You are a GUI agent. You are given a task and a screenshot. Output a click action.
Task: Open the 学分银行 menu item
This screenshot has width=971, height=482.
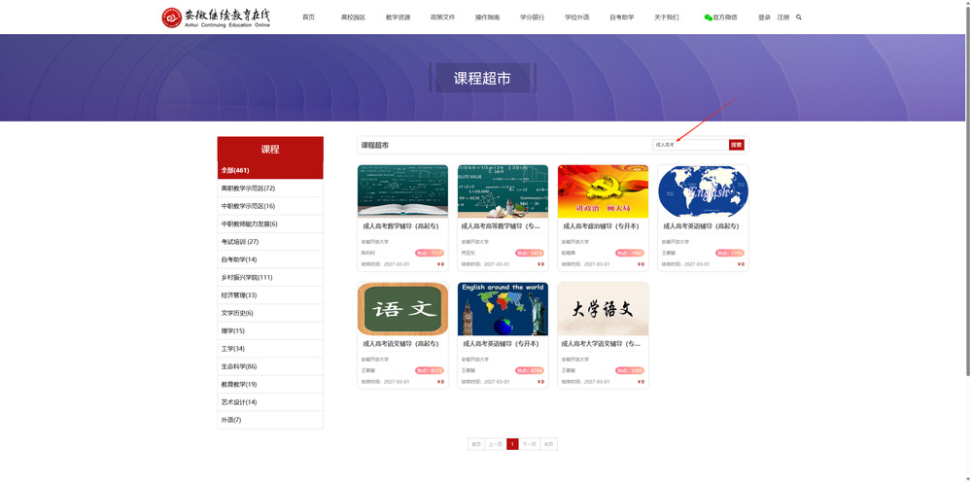[532, 17]
